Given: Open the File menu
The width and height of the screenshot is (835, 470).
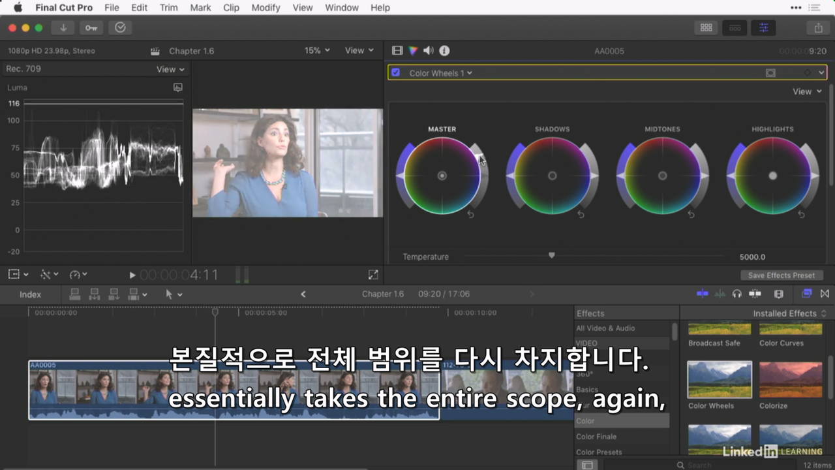Looking at the screenshot, I should tap(112, 8).
